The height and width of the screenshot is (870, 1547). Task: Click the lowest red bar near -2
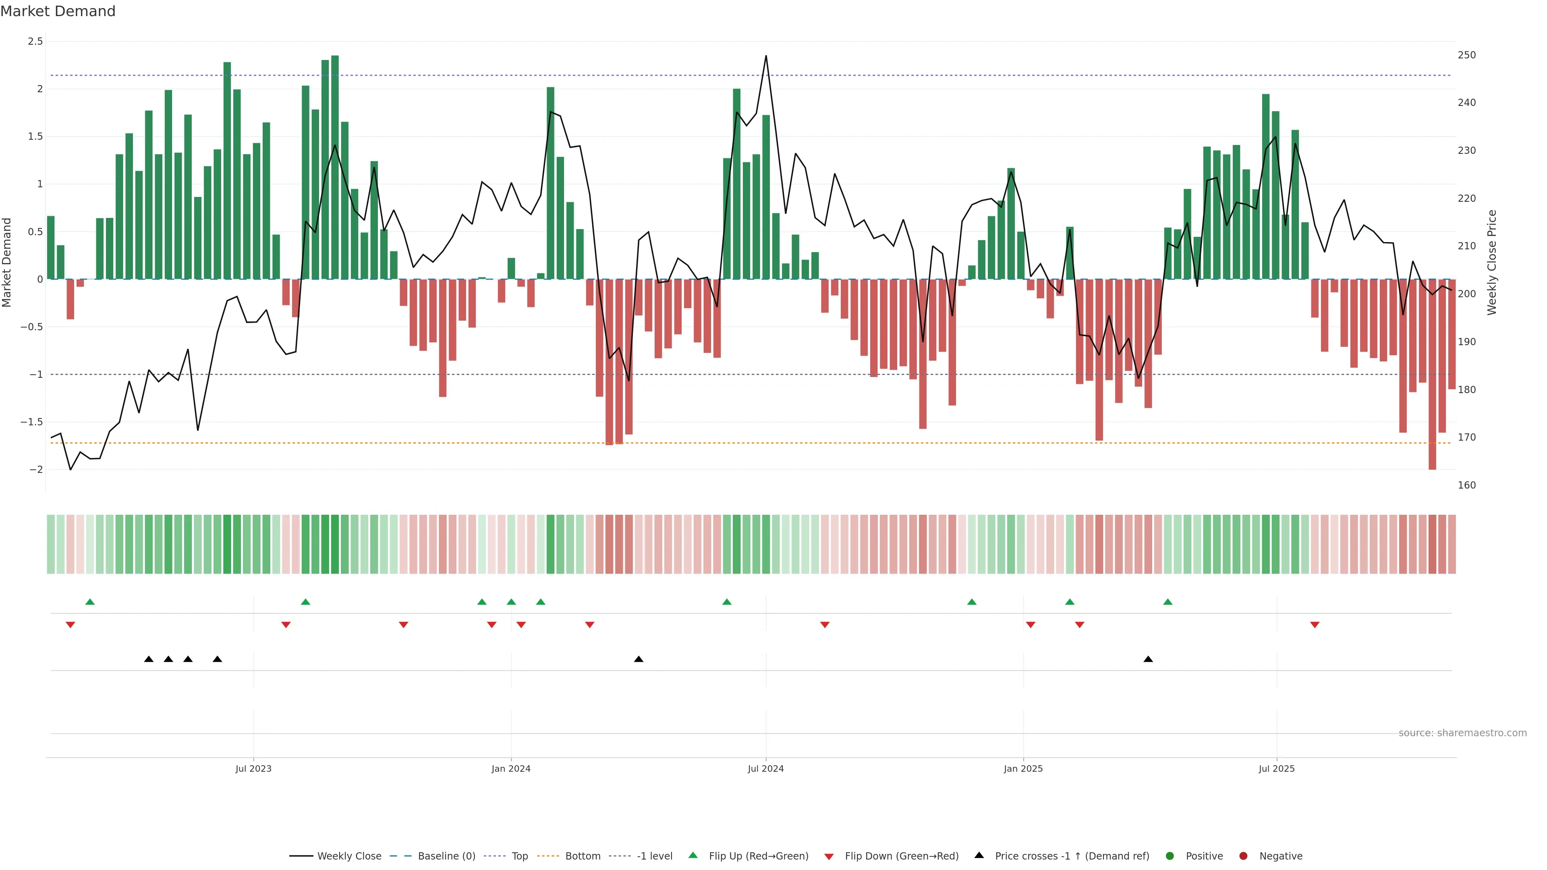pos(1432,420)
